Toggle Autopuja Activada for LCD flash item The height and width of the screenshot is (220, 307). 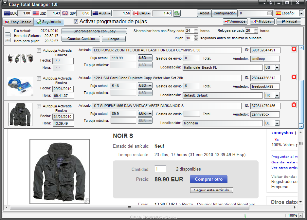pyautogui.click(x=39, y=50)
